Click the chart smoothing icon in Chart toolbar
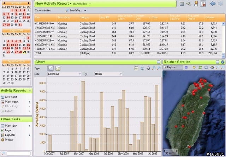Viewport: 226px width, 157px height. tap(136, 68)
